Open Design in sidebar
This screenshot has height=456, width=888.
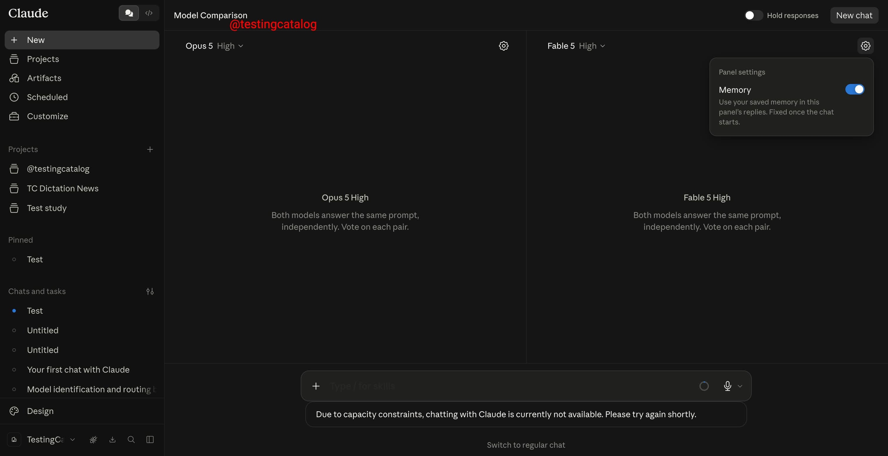pos(82,411)
